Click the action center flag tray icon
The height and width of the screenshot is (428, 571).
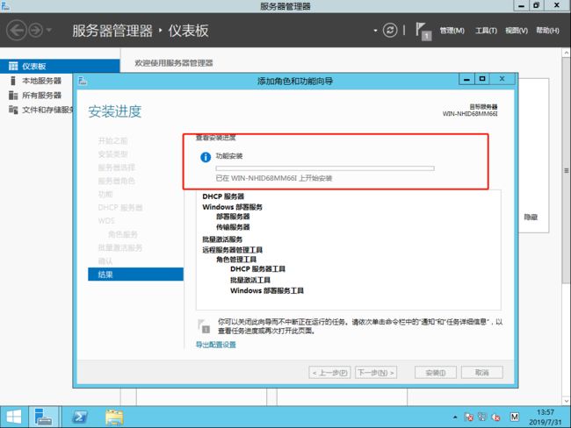click(x=469, y=417)
